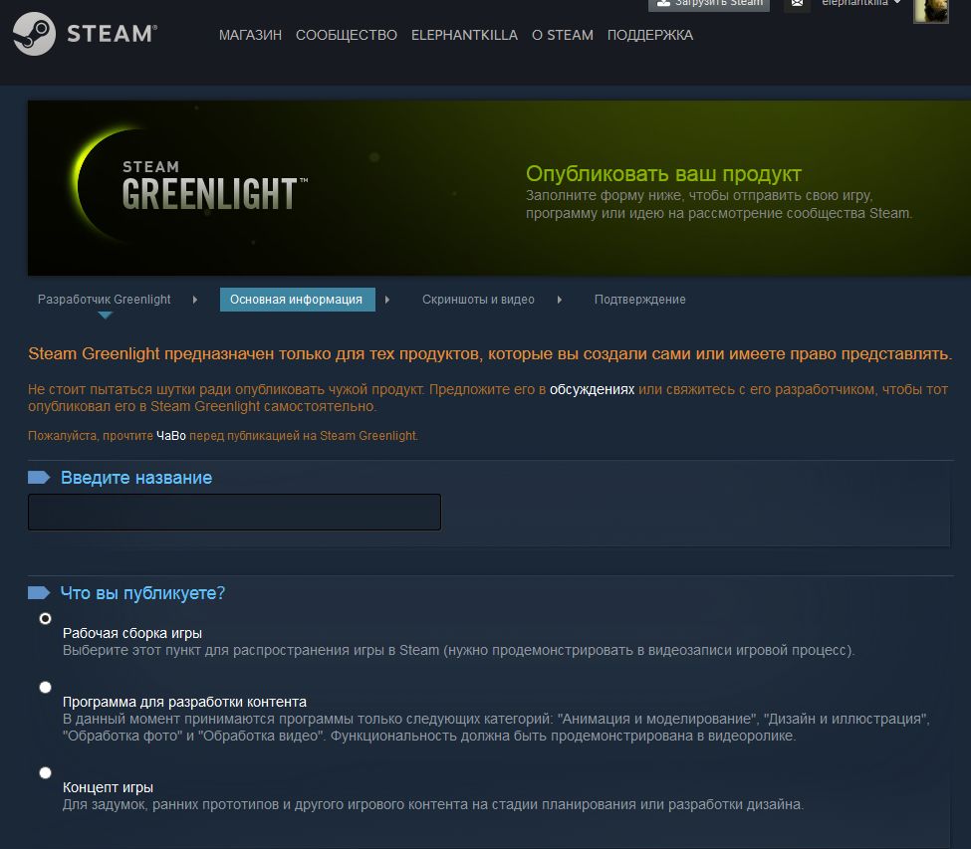Click the Загрузить Steam button
Screen dimensions: 971x849
pyautogui.click(x=709, y=4)
